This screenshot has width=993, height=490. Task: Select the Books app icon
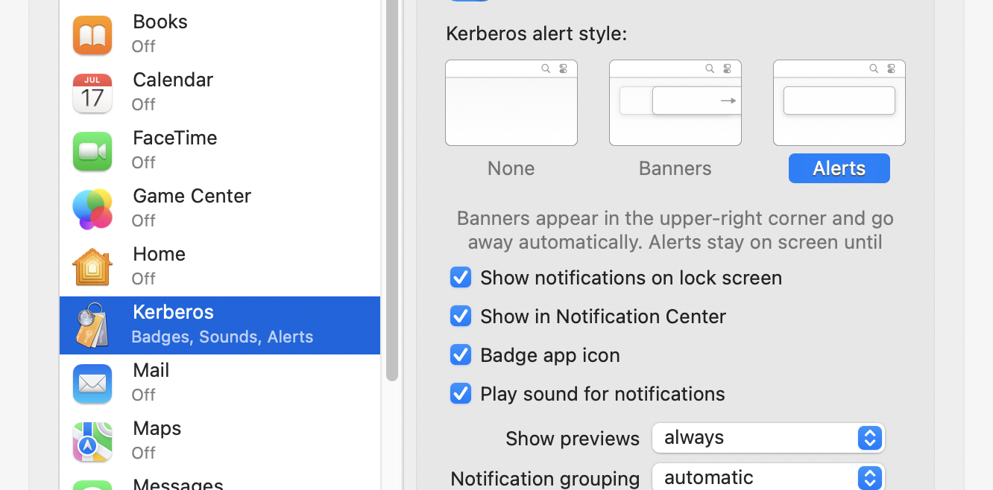(x=92, y=35)
